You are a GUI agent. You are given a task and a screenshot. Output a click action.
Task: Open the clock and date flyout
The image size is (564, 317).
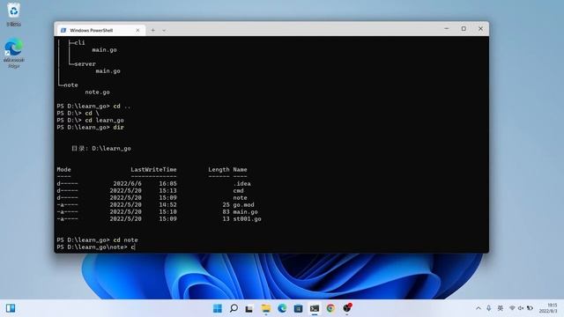(x=548, y=308)
